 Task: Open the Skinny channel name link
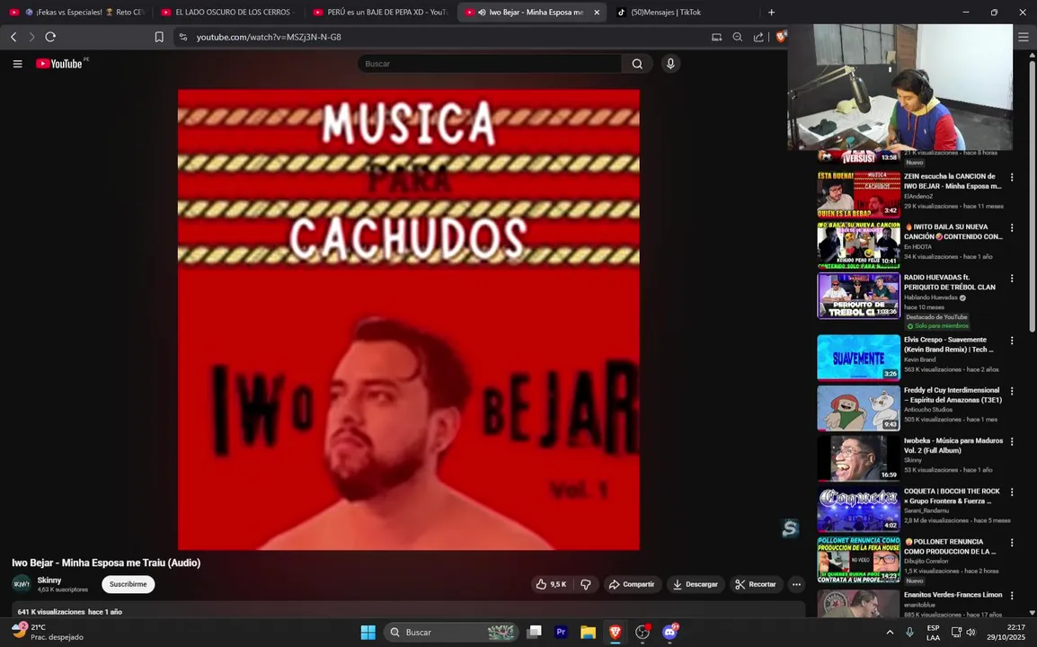49,581
